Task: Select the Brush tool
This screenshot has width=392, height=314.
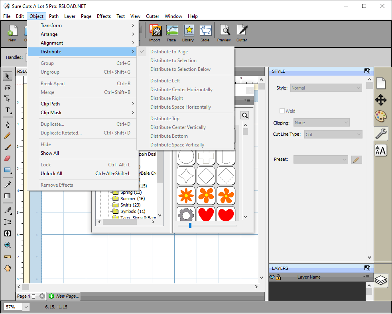Action: pyautogui.click(x=8, y=147)
